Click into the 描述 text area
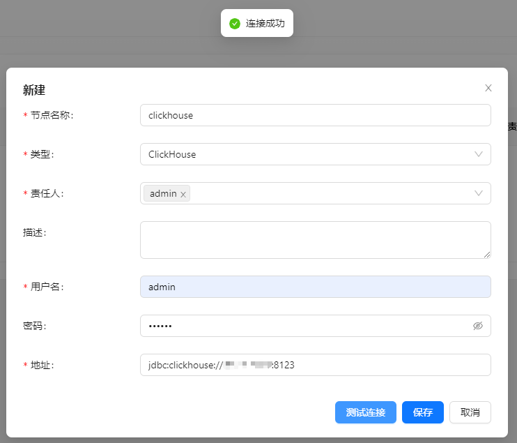This screenshot has height=443, width=517. coord(315,240)
